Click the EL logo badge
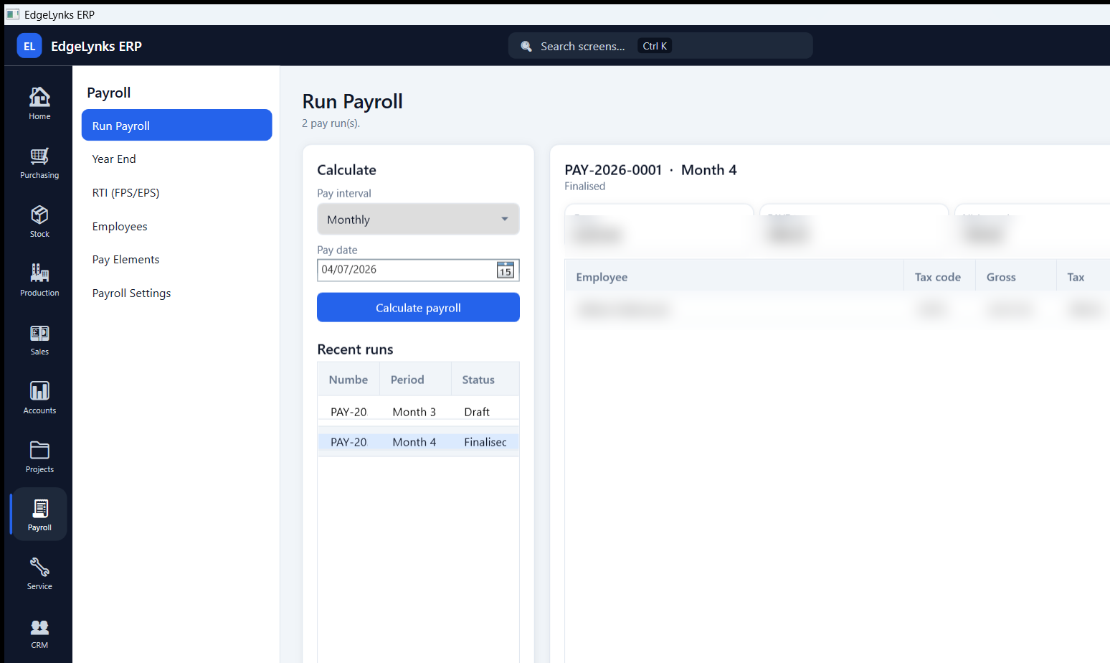 pos(29,46)
